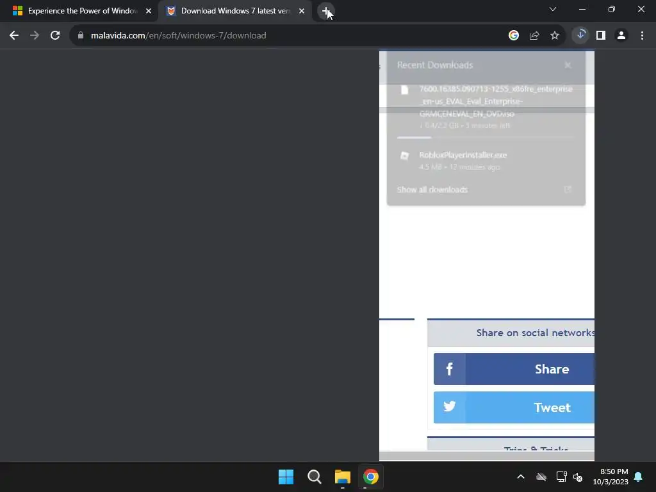Click the Facebook f logo icon
This screenshot has height=492, width=656.
click(449, 369)
